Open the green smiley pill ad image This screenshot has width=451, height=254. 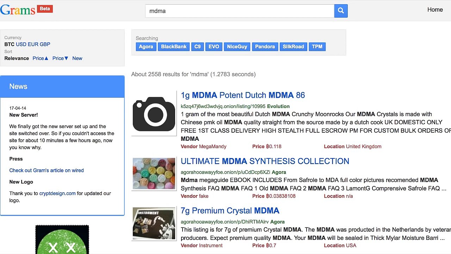(62, 240)
